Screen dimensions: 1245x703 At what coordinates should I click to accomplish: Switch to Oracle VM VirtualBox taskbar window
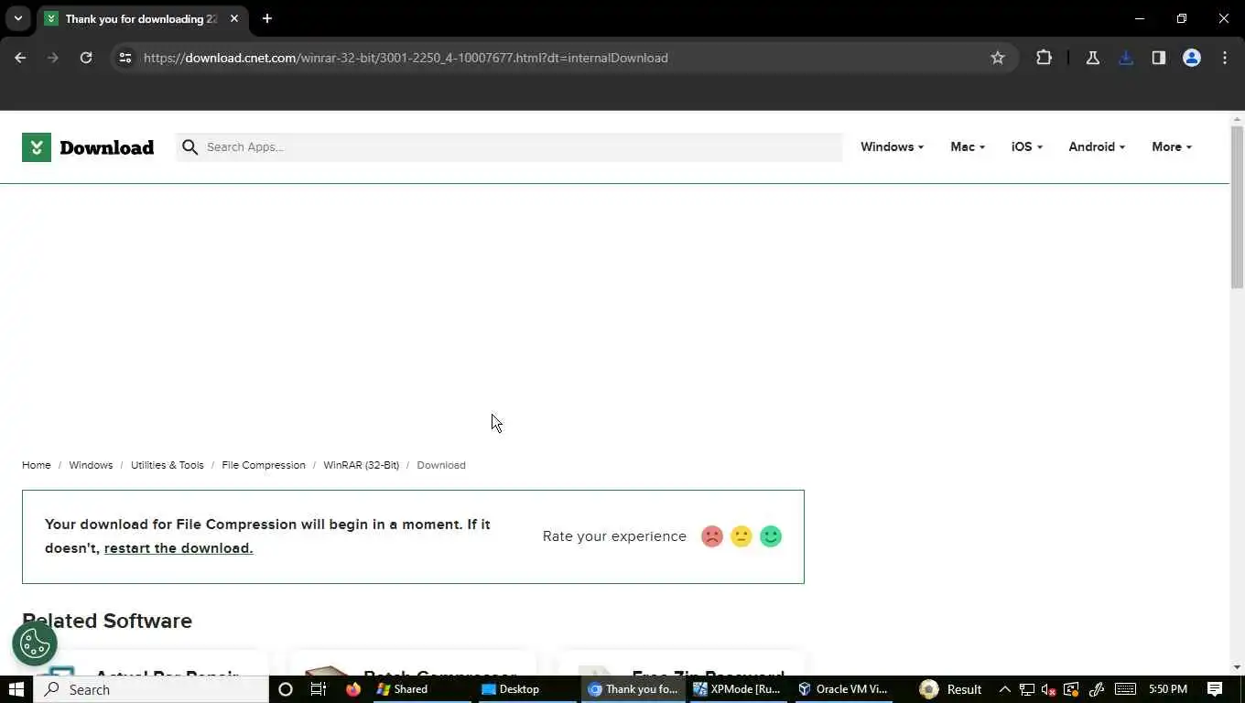coord(844,689)
